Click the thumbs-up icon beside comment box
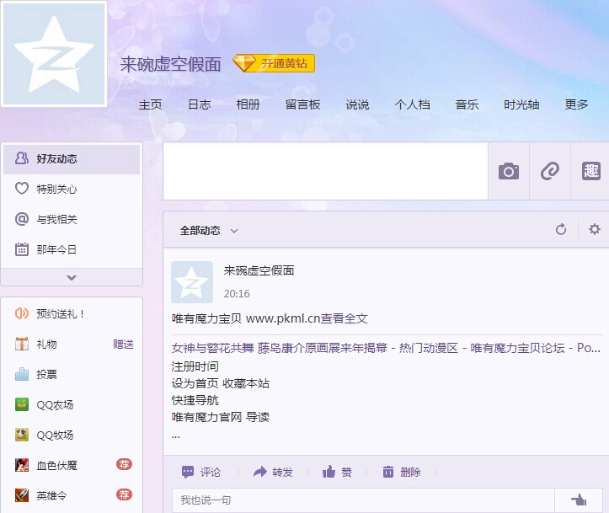The image size is (609, 513). [578, 500]
